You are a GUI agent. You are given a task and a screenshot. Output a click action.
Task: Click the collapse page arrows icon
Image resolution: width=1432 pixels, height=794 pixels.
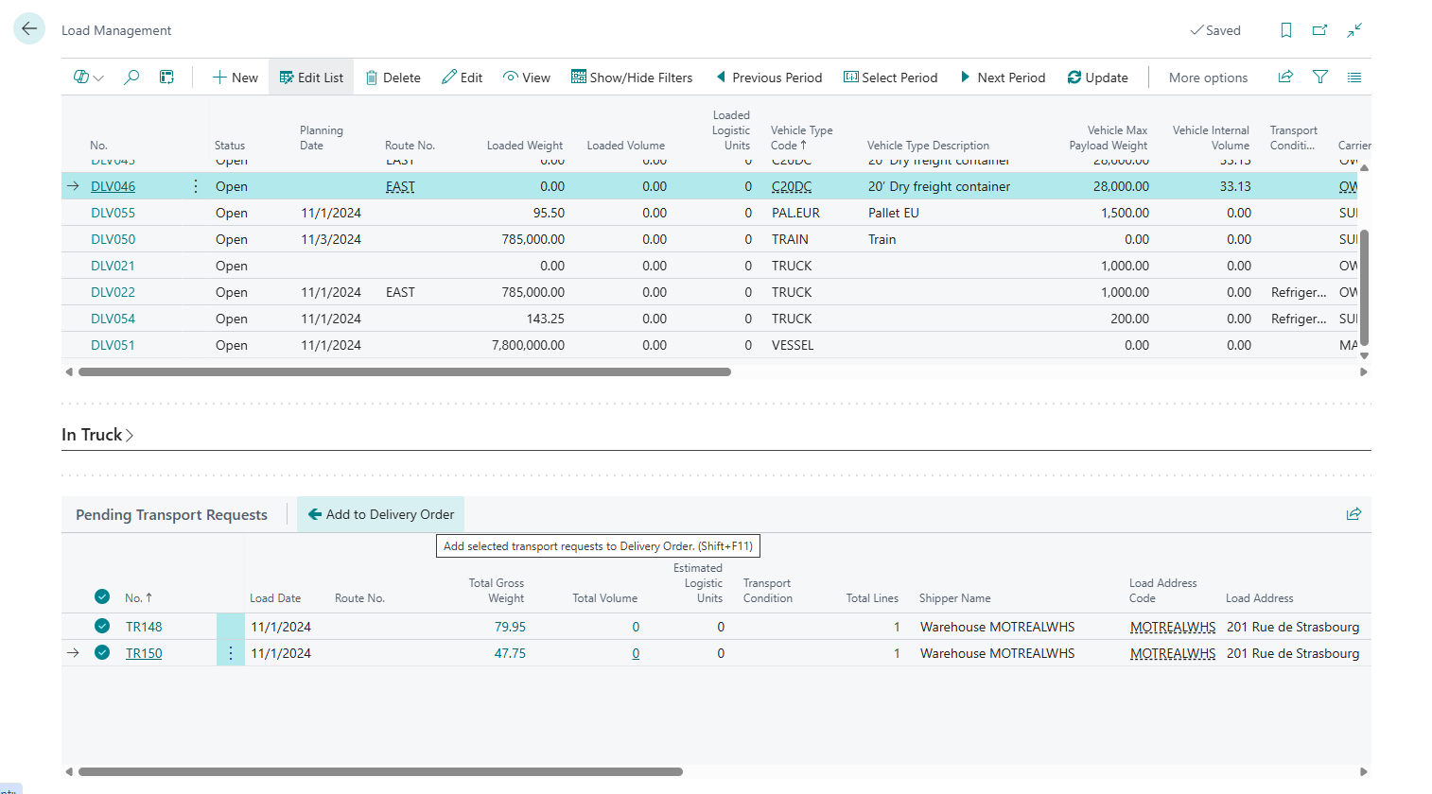click(1354, 30)
